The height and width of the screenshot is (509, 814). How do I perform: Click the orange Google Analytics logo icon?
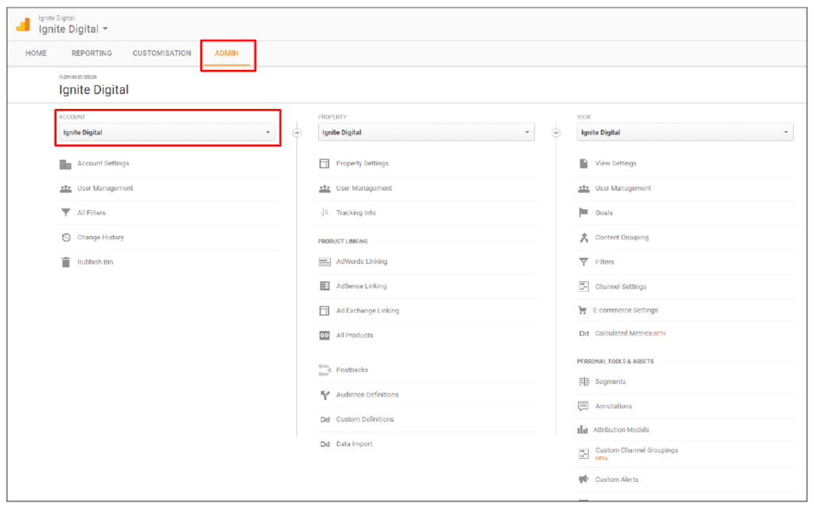(x=24, y=23)
